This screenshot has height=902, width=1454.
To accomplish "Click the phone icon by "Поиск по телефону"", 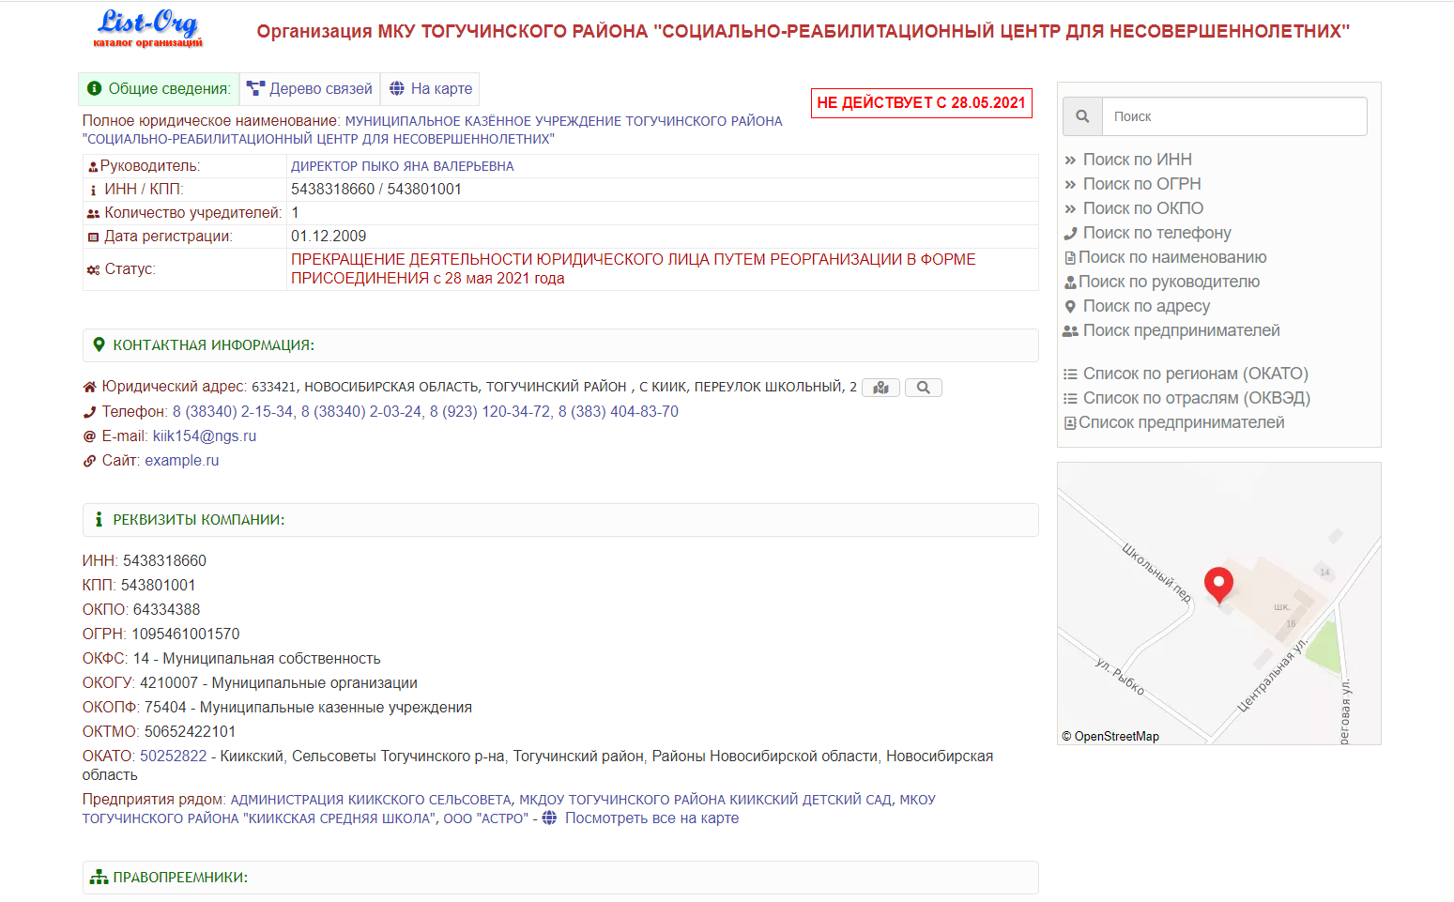I will (x=1070, y=234).
